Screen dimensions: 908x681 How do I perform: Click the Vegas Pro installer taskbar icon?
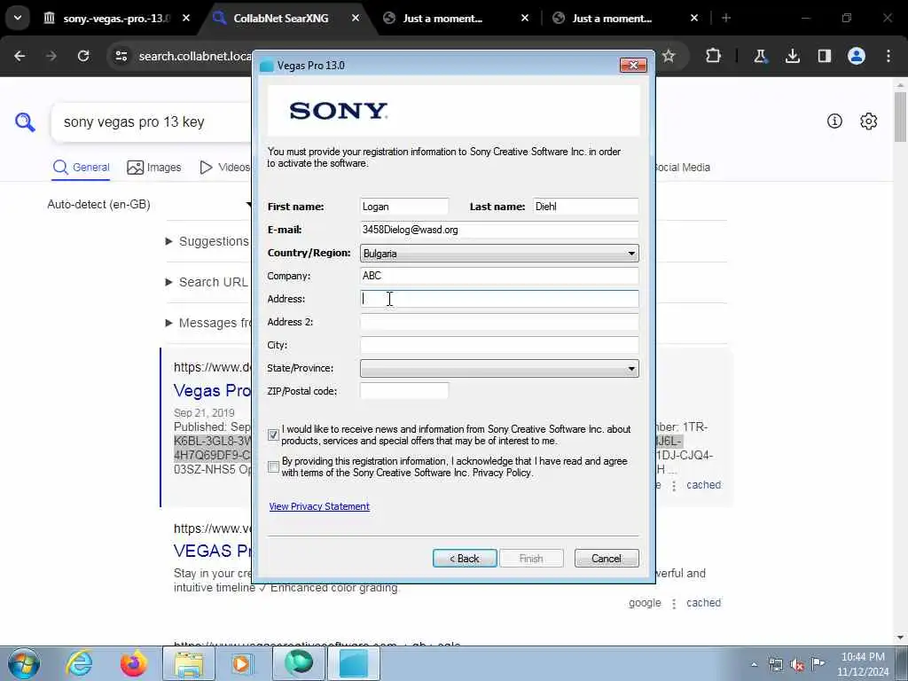(354, 663)
